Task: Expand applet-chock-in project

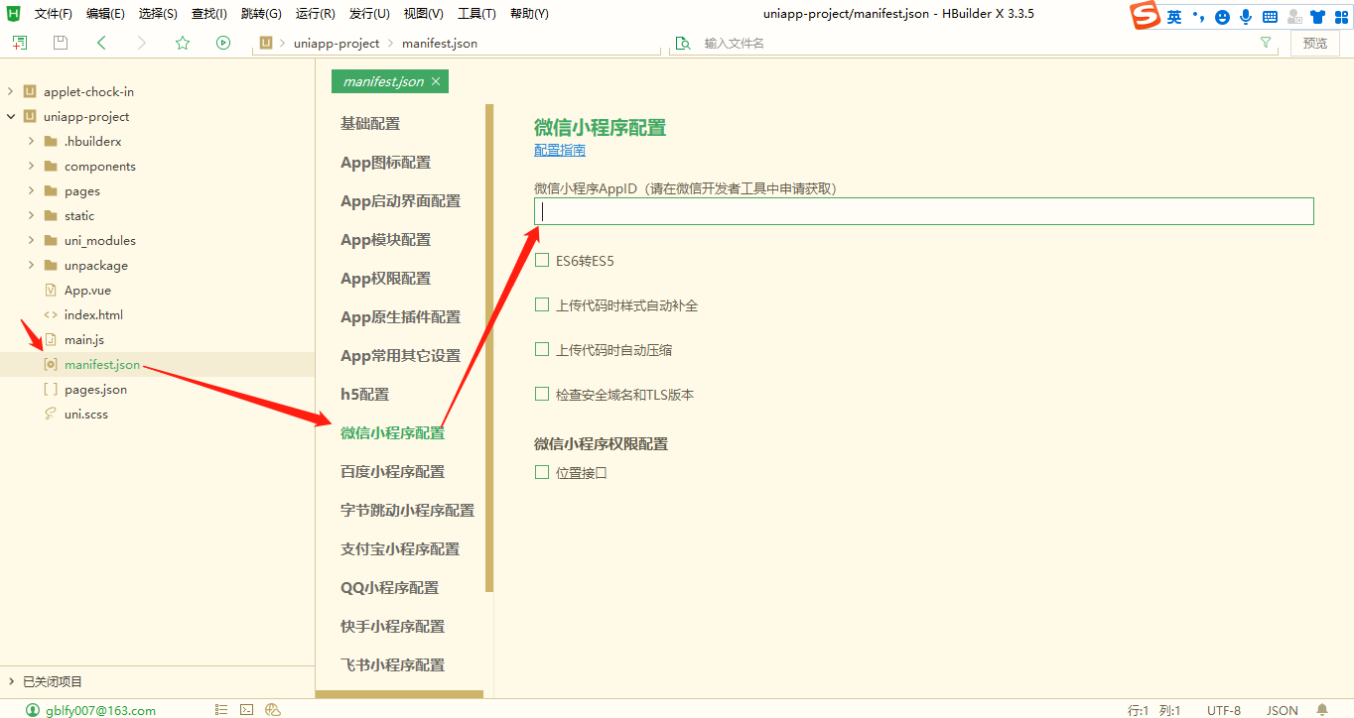Action: (x=11, y=91)
